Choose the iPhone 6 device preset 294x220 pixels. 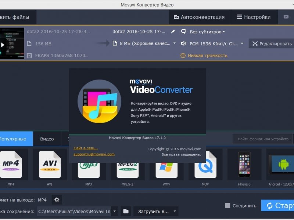coord(244,165)
